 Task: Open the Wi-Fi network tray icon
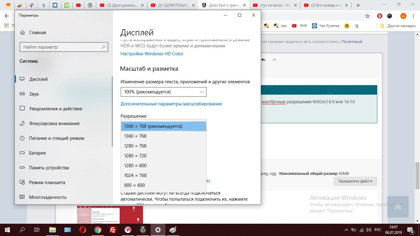click(x=362, y=230)
